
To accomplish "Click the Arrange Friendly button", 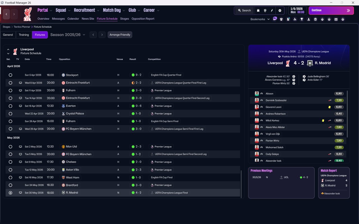I will [x=120, y=35].
